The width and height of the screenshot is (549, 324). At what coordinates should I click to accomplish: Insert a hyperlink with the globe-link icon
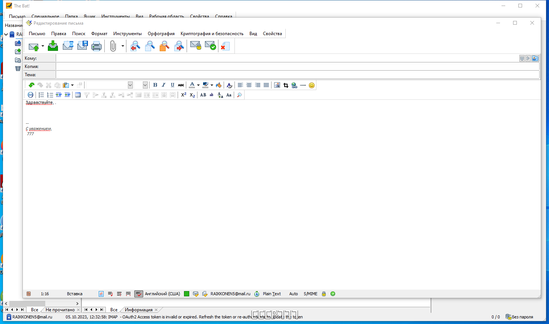294,85
